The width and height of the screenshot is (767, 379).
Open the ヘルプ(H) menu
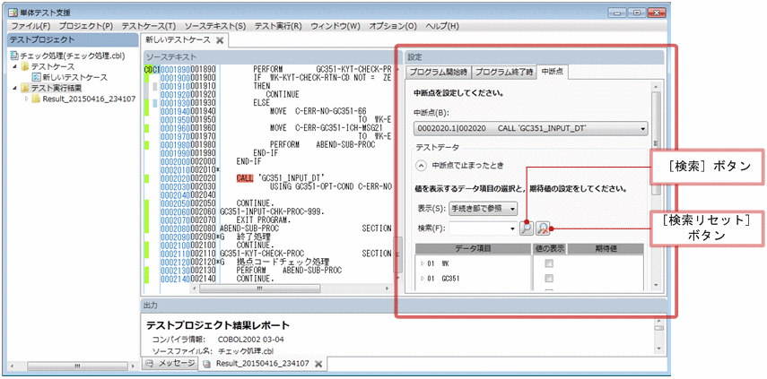pos(442,26)
